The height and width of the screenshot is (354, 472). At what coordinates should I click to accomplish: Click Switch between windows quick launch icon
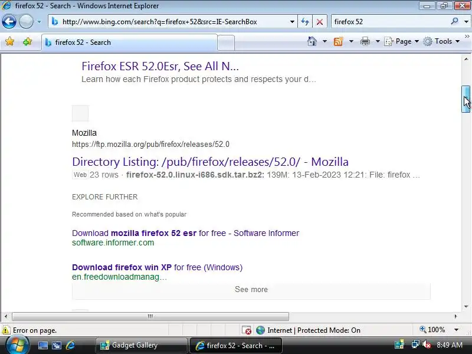[57, 345]
